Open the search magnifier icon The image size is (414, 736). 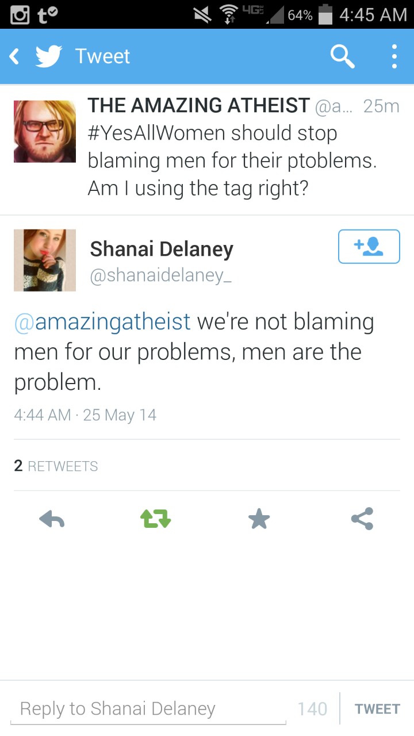342,56
